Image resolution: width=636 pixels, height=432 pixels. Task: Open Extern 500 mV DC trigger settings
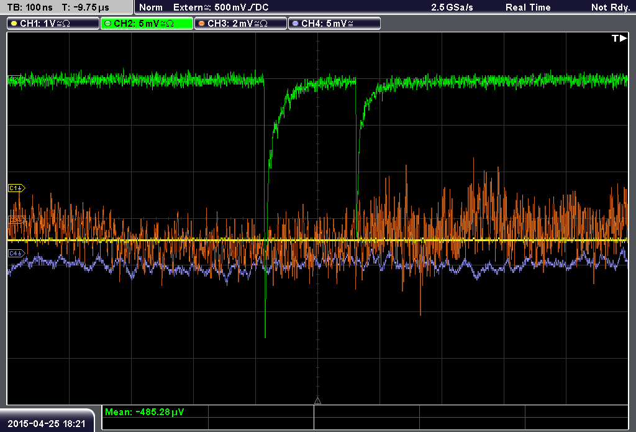pyautogui.click(x=220, y=7)
